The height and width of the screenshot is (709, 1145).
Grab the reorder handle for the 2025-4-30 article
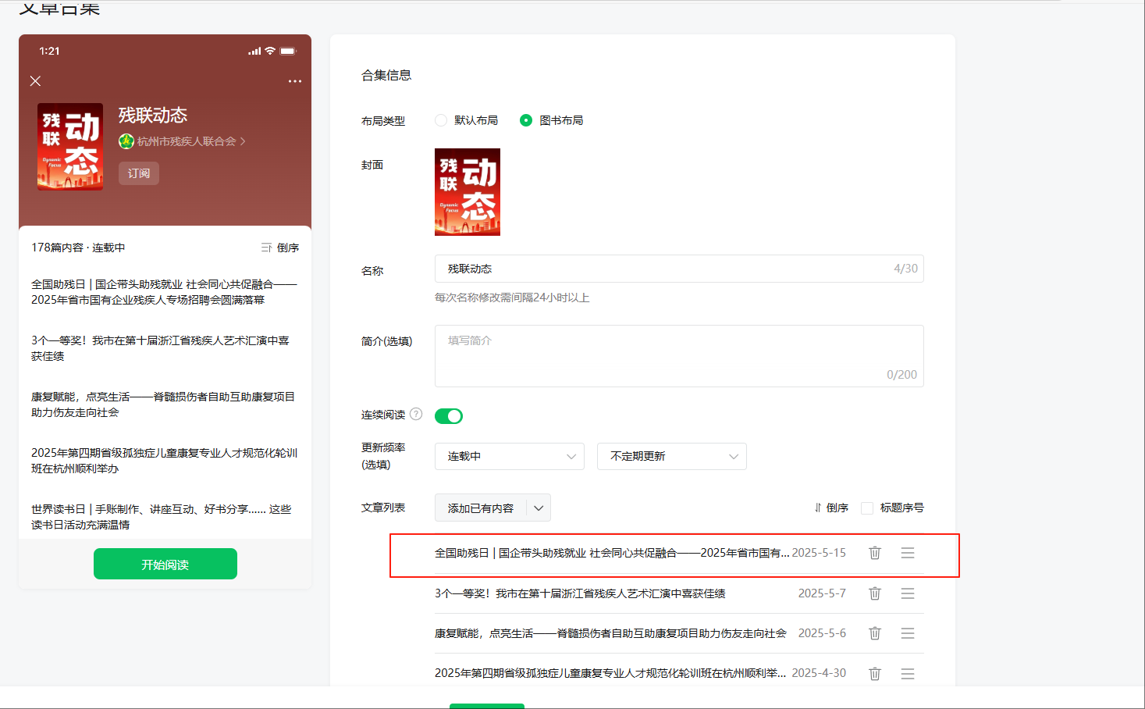click(x=908, y=673)
